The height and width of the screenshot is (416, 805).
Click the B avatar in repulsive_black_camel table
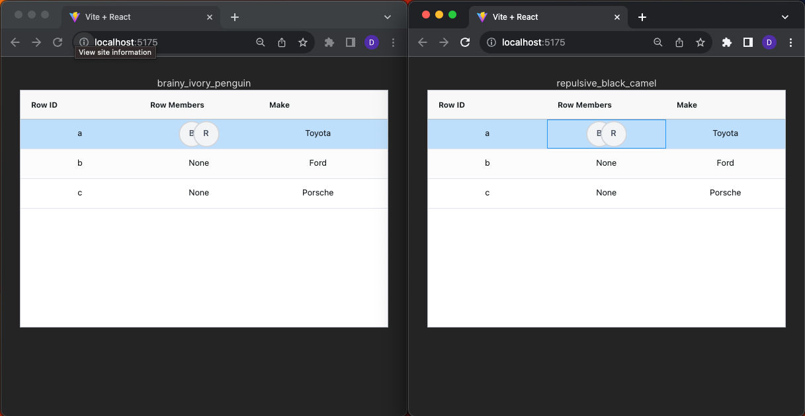[597, 133]
